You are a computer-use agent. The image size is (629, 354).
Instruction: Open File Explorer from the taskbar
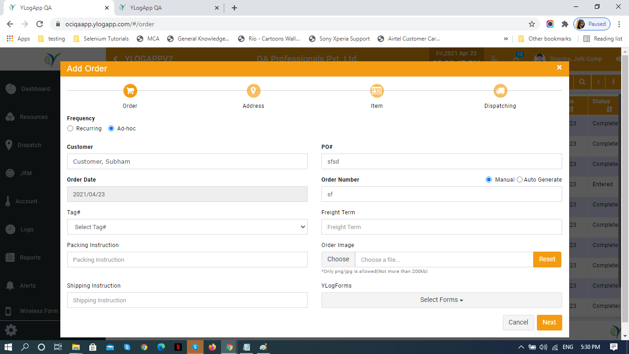[76, 347]
